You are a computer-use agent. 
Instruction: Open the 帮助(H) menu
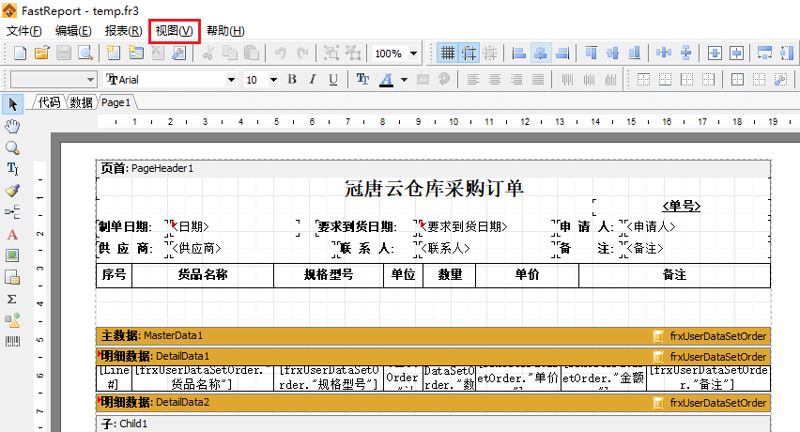(225, 31)
